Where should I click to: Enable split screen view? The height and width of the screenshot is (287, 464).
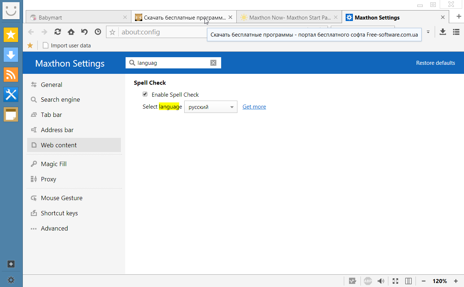tap(408, 281)
